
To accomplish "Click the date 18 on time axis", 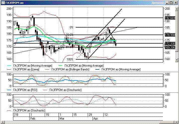I will 17,114.
